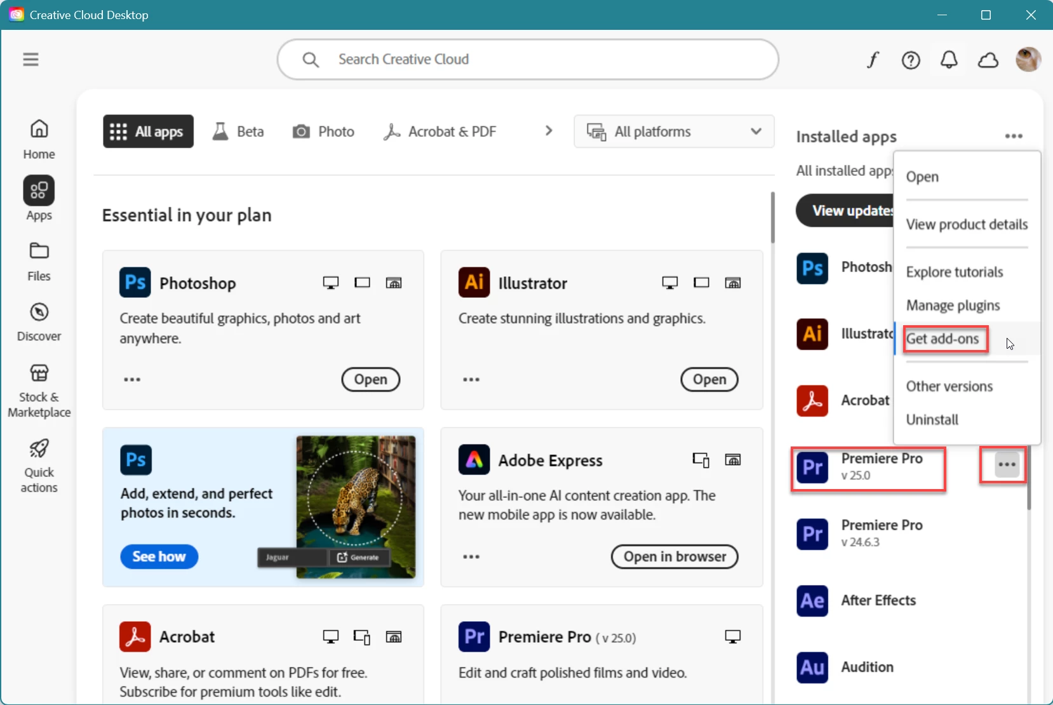The height and width of the screenshot is (705, 1053).
Task: Click Audition icon in Installed apps
Action: [812, 668]
